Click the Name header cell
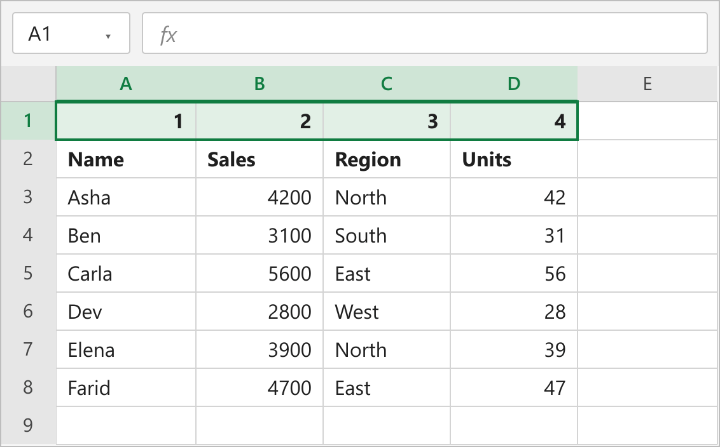The image size is (720, 447). 126,159
